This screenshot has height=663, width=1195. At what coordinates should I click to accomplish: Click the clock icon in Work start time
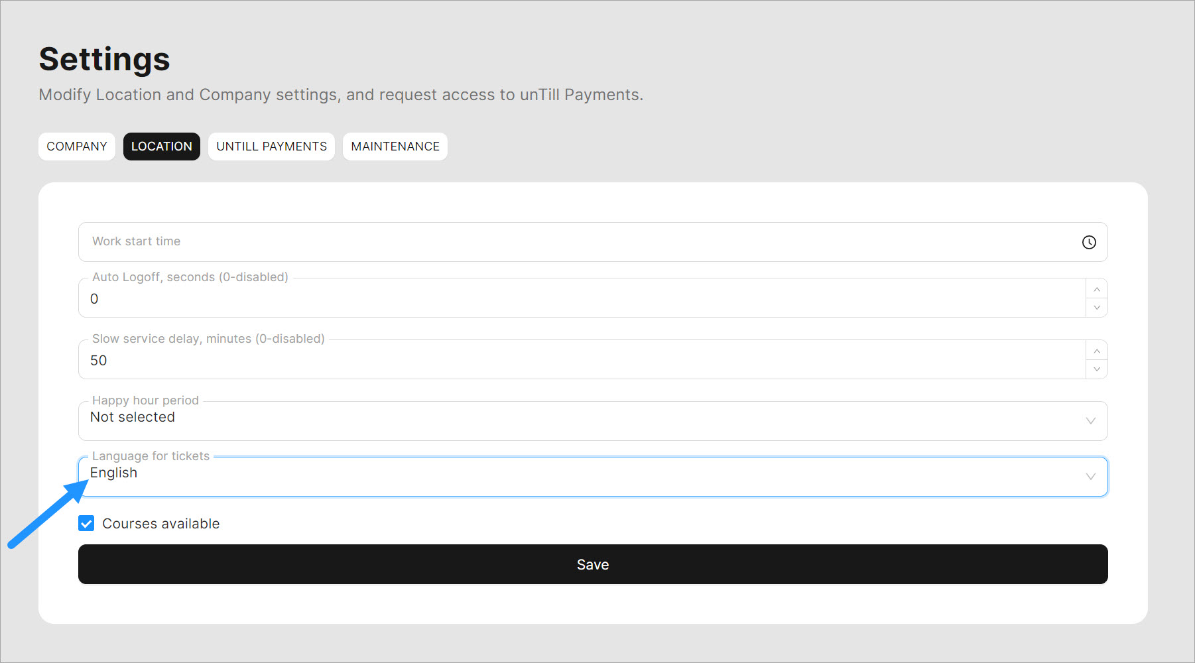click(1089, 243)
